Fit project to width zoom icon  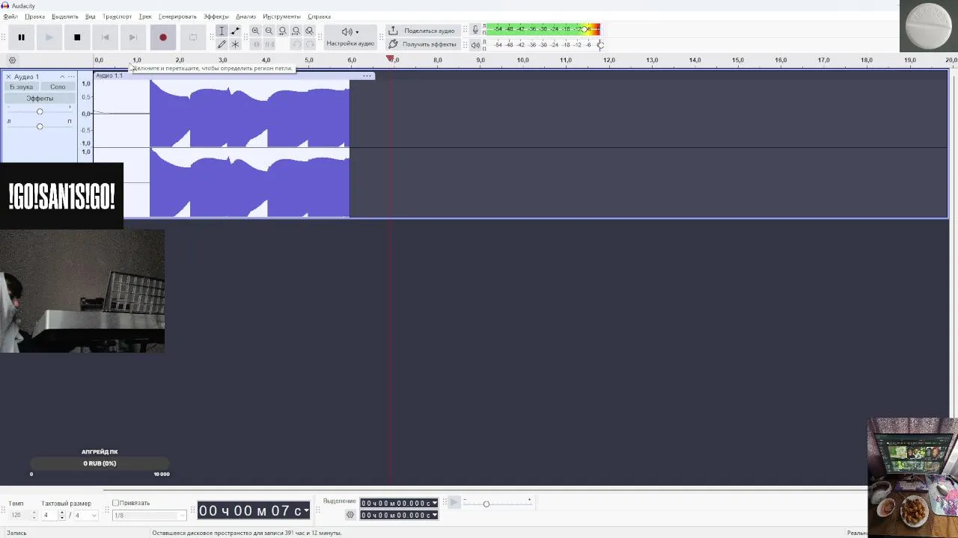tap(296, 31)
